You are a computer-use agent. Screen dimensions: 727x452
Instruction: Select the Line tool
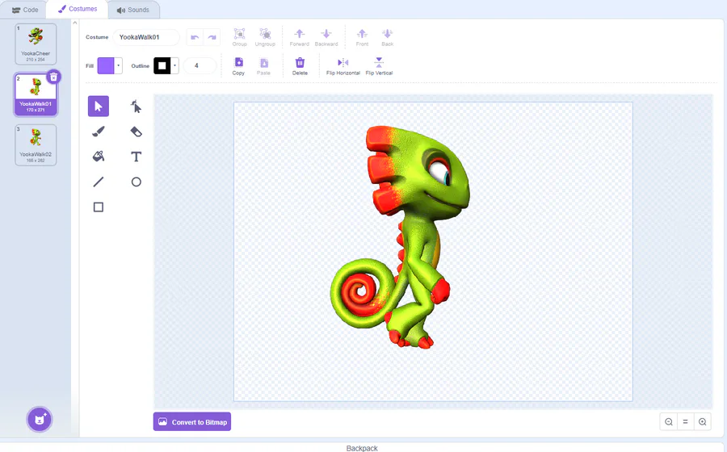click(x=99, y=182)
